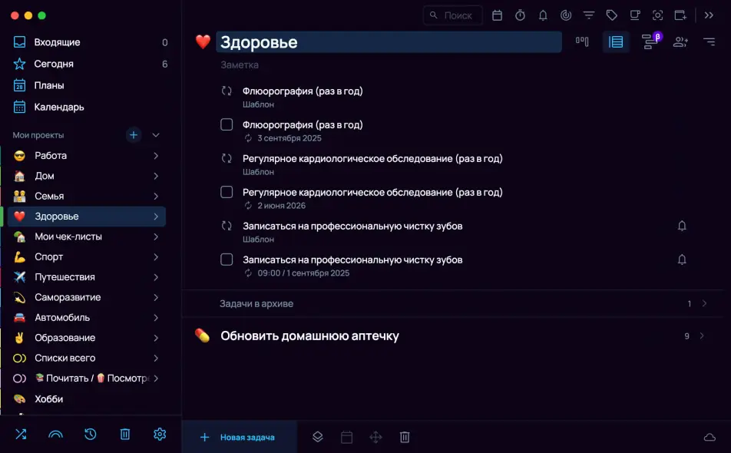Click the cloud sync icon
The image size is (731, 453).
[709, 438]
